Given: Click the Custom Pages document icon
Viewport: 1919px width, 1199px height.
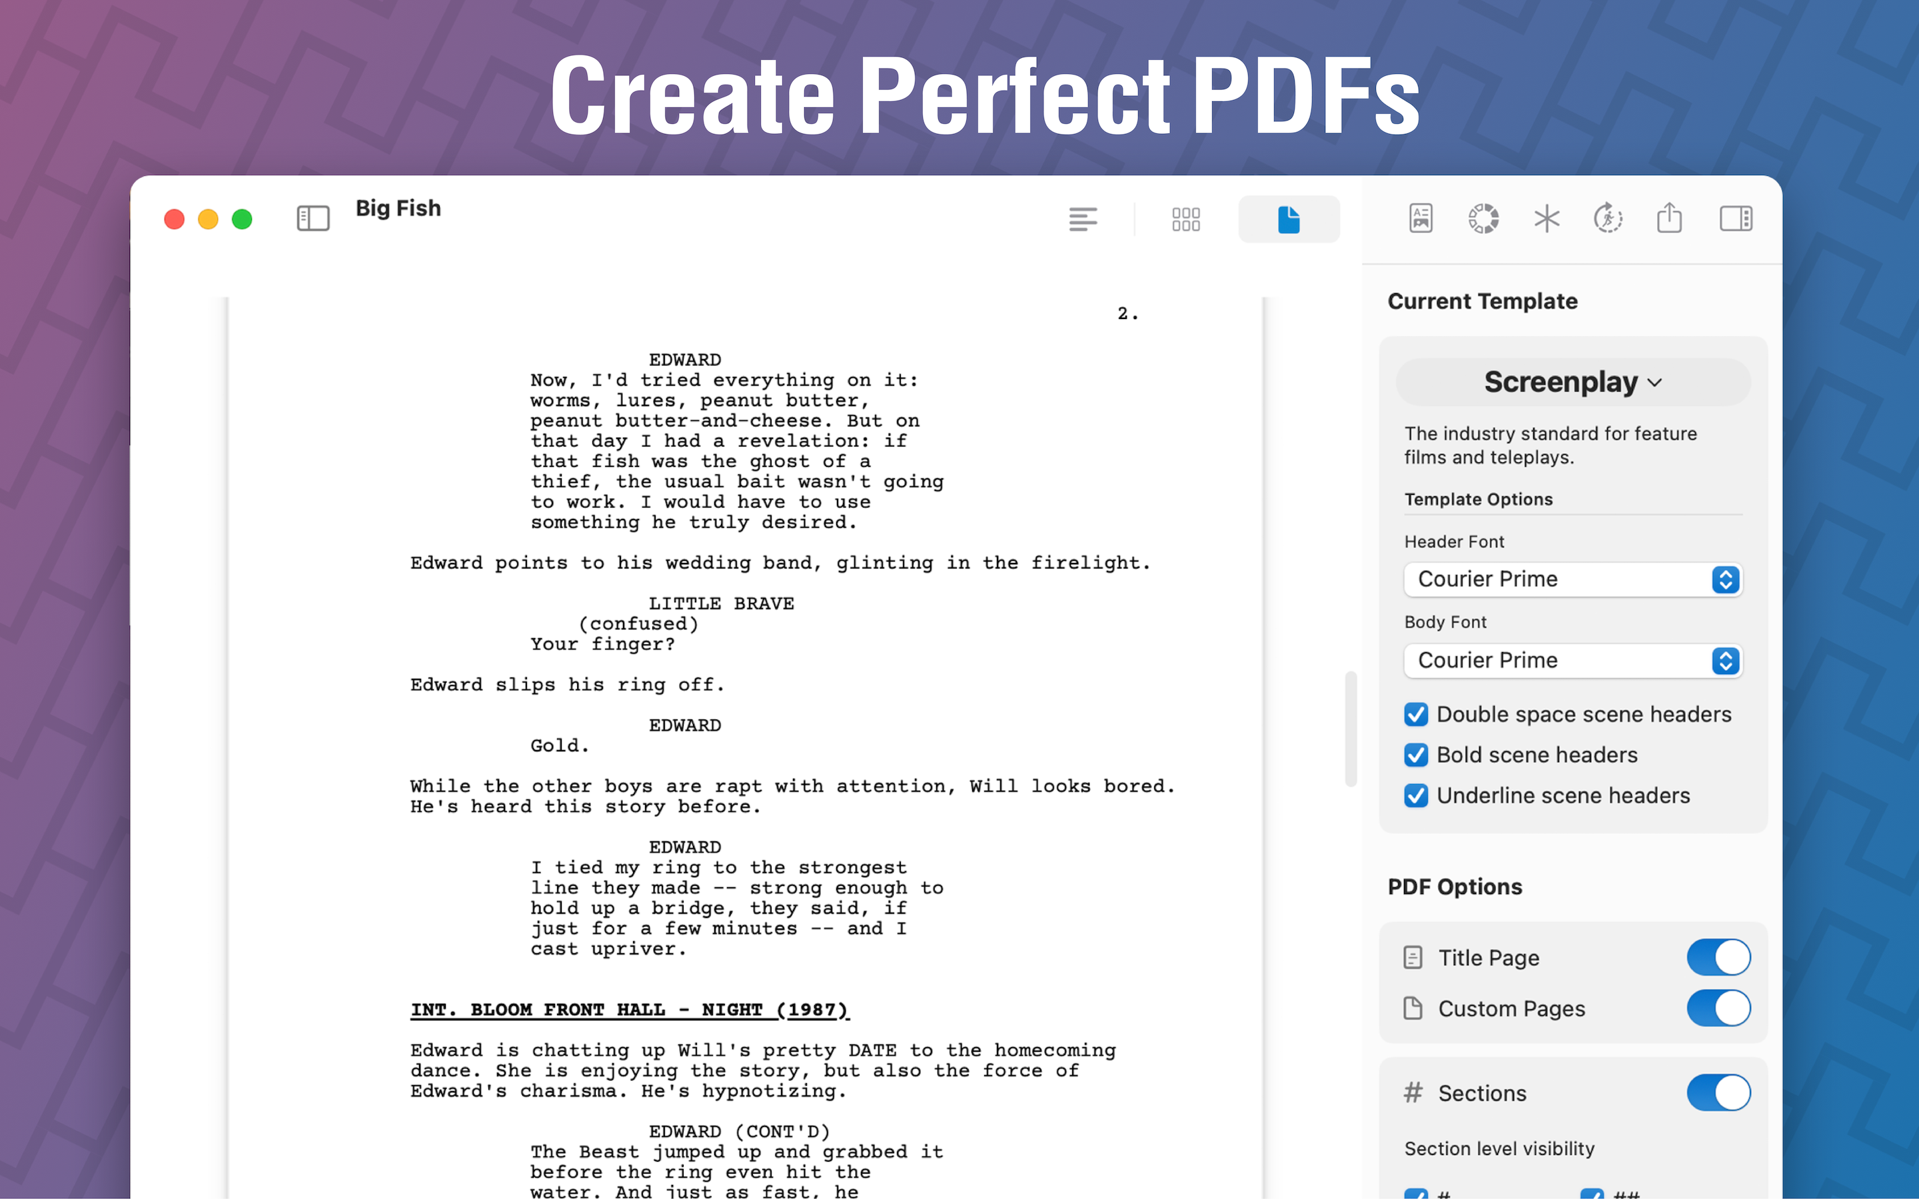Looking at the screenshot, I should [1413, 1008].
